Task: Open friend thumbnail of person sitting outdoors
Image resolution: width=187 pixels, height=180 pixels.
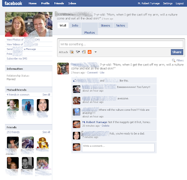Action: (x=28, y=143)
